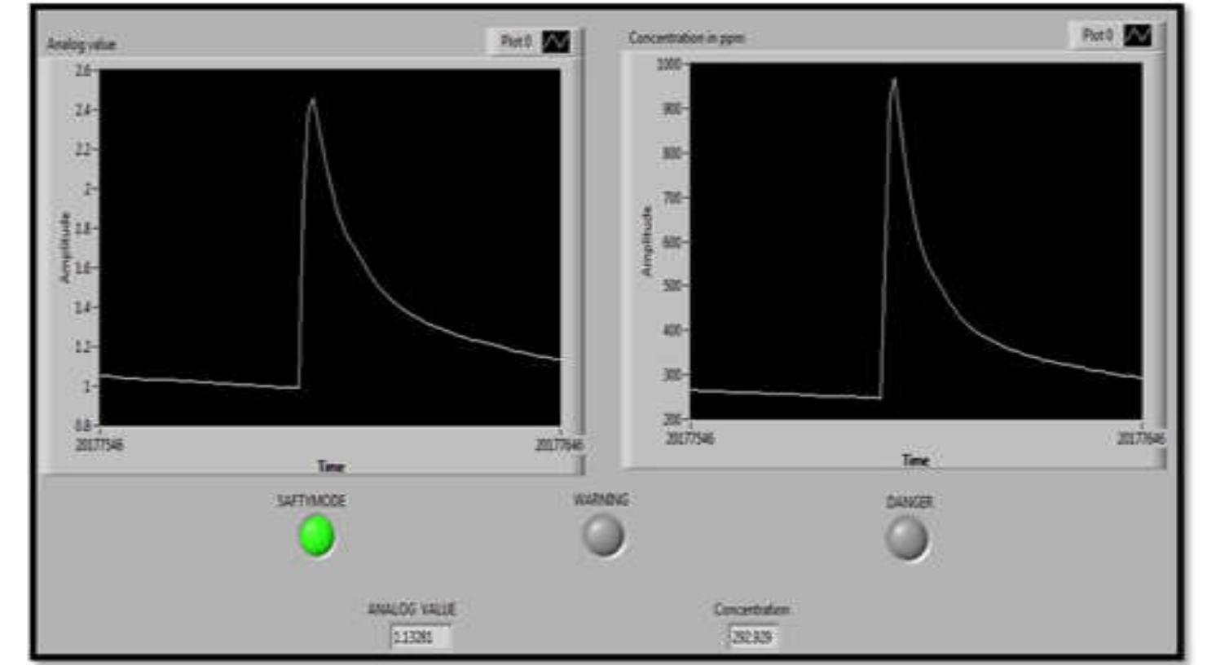Click the left x-axis start value of Concentration chart
Viewport: 1207px width, 670px height.
click(690, 439)
